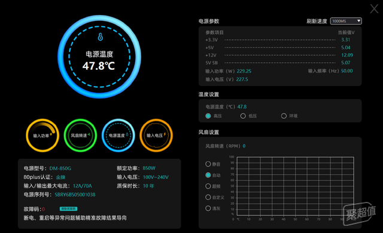Choose the 自动 fan mode
This screenshot has width=383, height=233.
208,175
